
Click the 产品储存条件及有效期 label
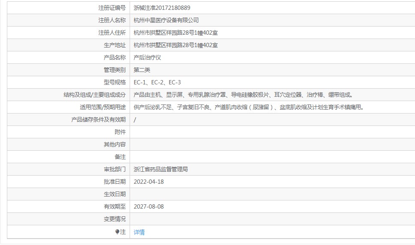click(x=98, y=120)
